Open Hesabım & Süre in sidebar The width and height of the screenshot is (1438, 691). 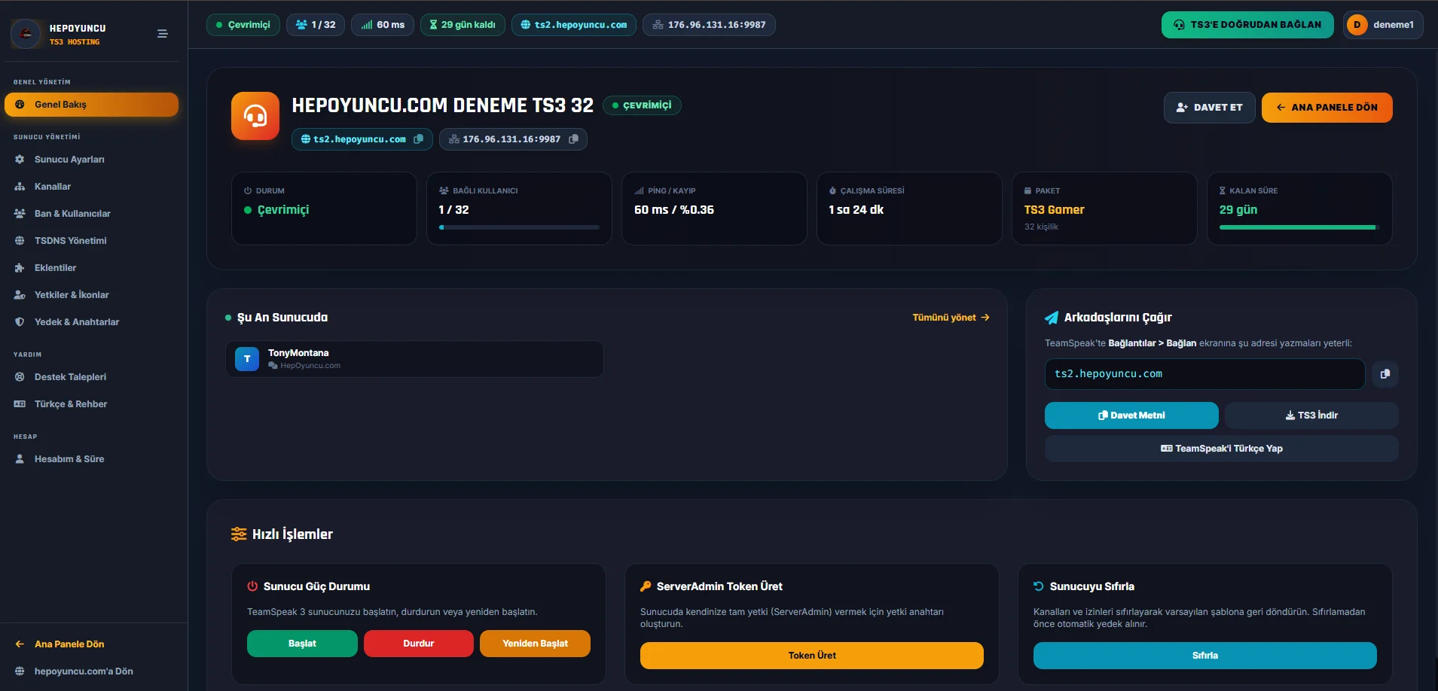(x=91, y=459)
